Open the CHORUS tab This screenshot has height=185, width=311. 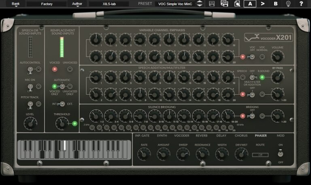241,136
